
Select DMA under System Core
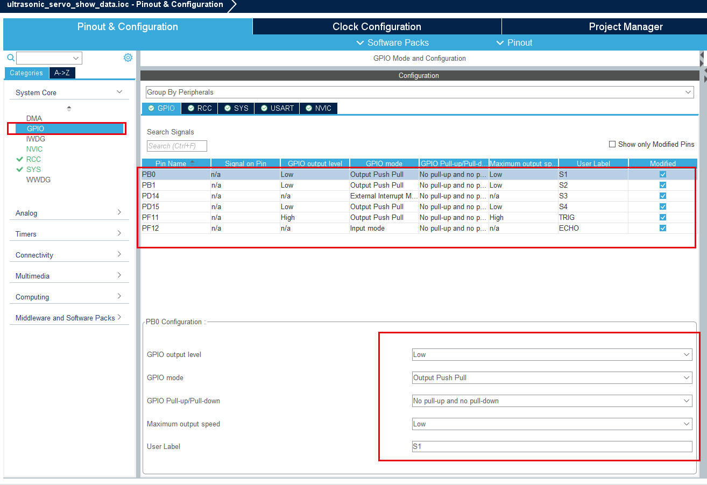(34, 118)
